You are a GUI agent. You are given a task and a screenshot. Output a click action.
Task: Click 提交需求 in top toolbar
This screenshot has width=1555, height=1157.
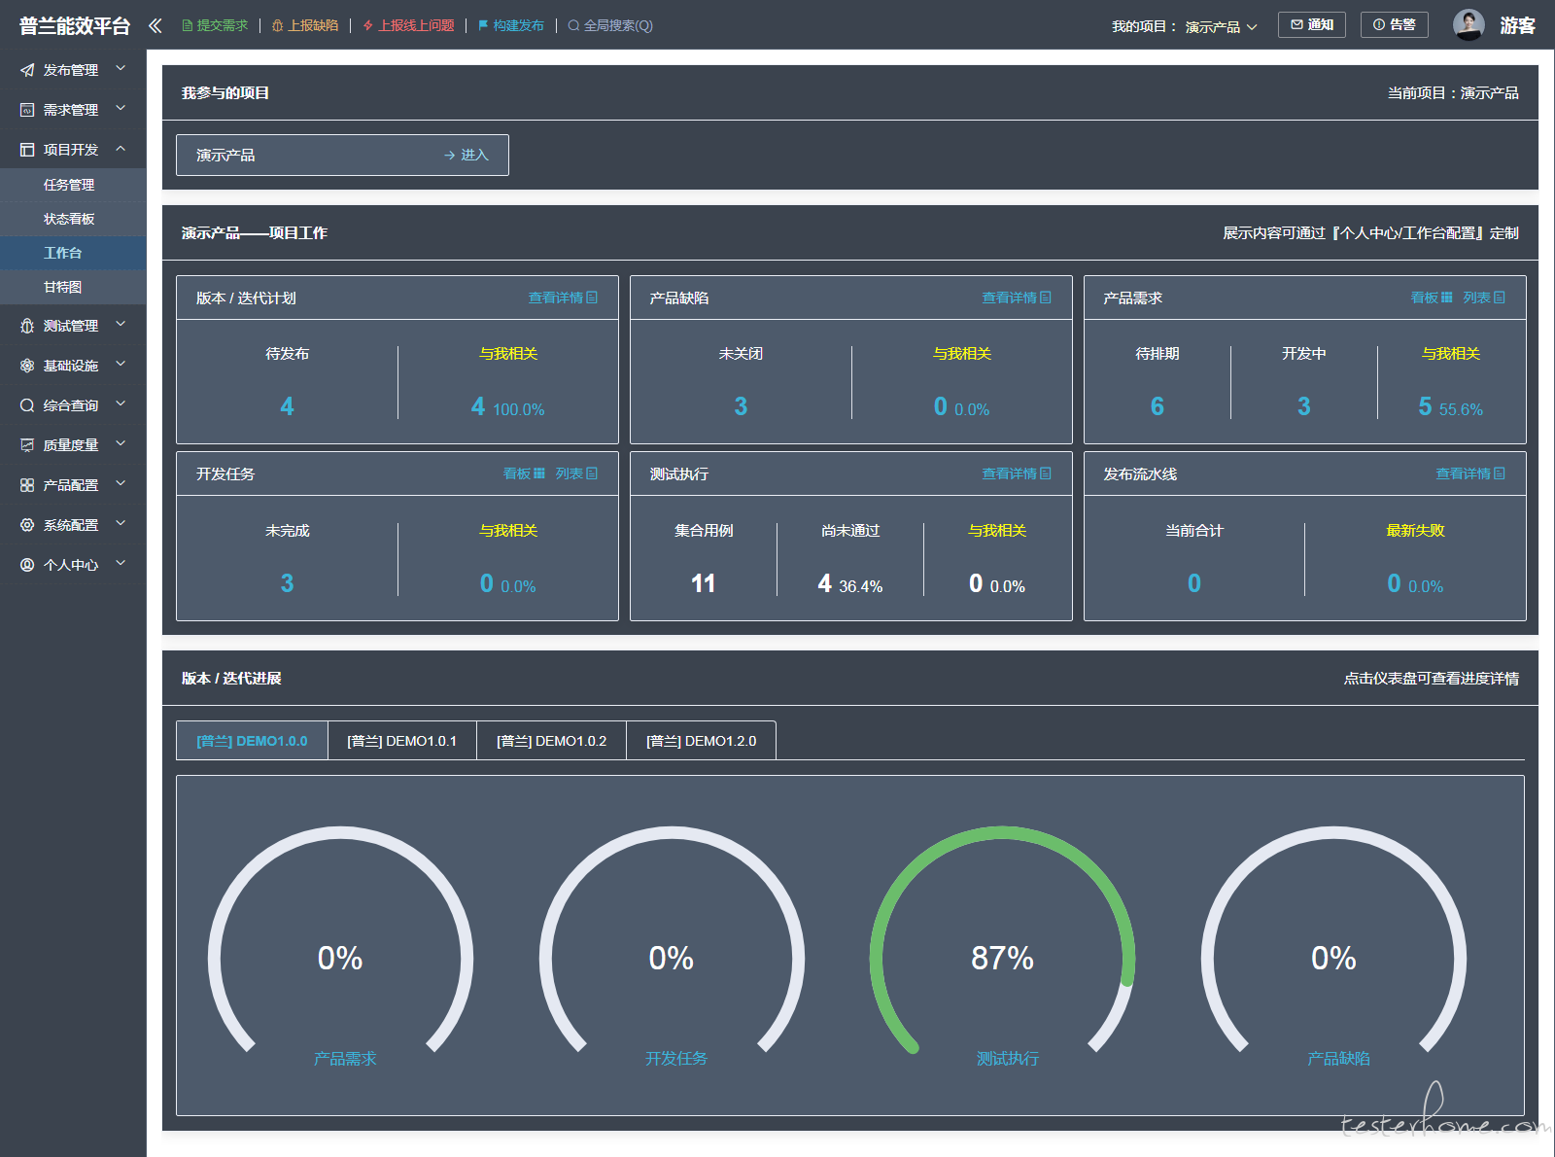[215, 25]
